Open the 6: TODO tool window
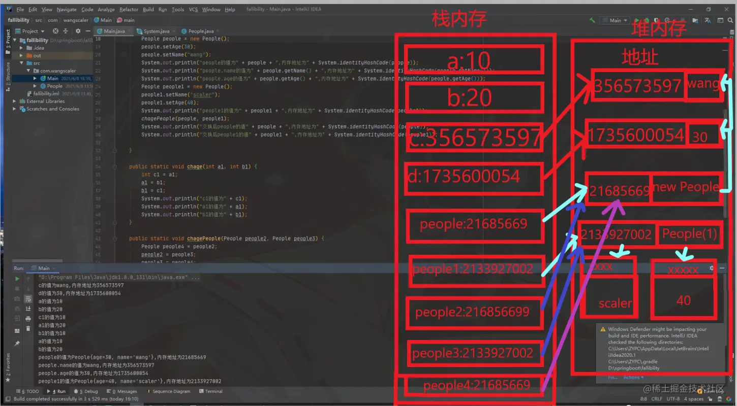Viewport: 737px width, 406px height. [x=27, y=391]
